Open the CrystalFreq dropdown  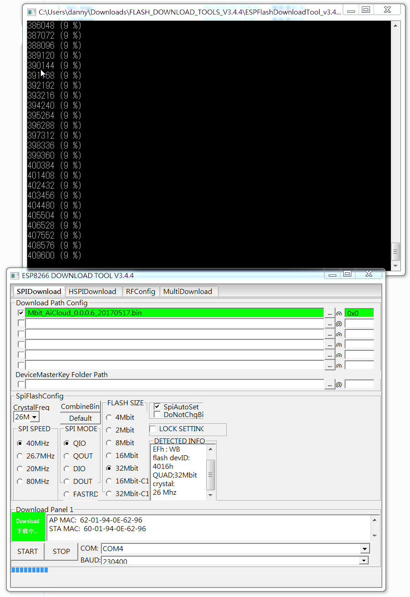coord(35,417)
